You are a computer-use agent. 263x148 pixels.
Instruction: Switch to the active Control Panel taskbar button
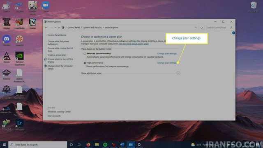(131, 144)
